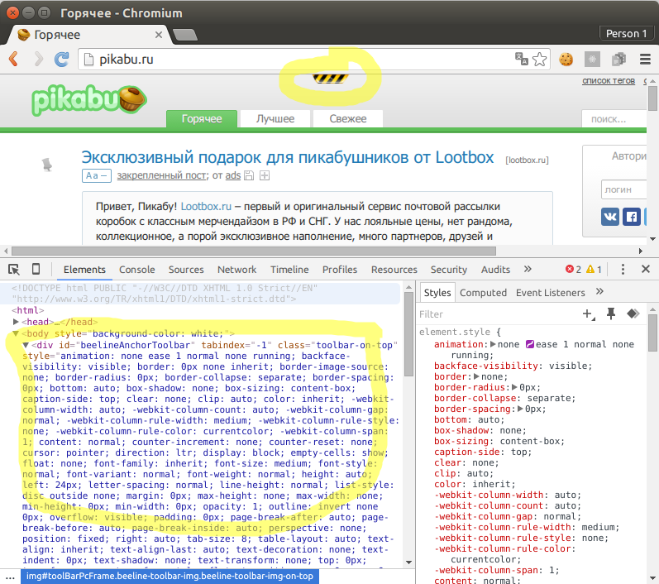
Task: Toggle device mode in DevTools
Action: tap(36, 270)
